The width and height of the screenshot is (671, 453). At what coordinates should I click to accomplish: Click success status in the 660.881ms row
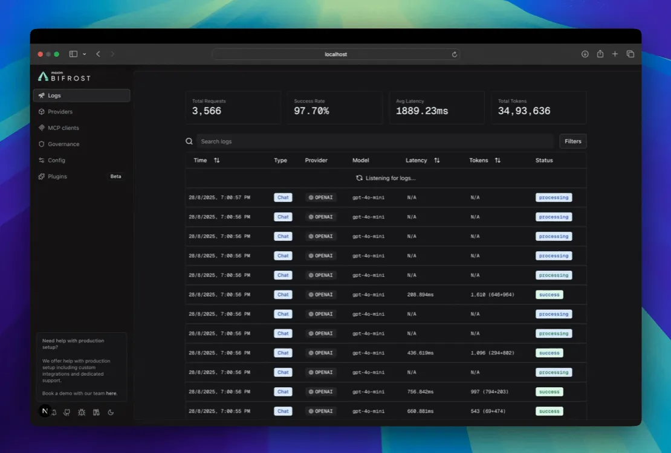click(549, 411)
